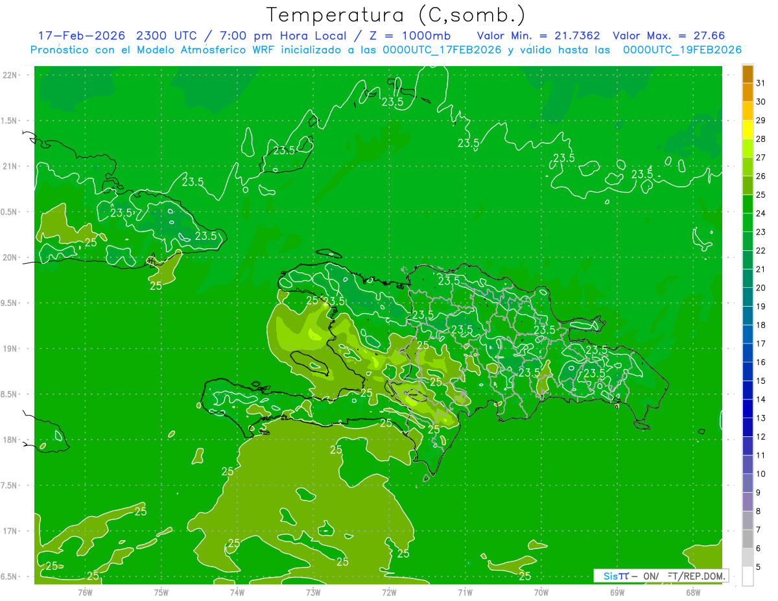
Task: Click the "Valor Min. = 21.7362" value
Action: pos(538,36)
